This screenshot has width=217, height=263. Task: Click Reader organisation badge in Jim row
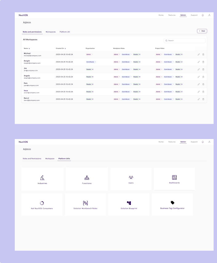pos(90,69)
